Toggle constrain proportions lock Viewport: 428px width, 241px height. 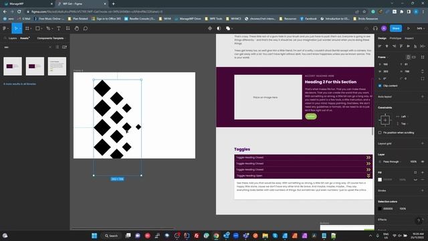(x=423, y=72)
